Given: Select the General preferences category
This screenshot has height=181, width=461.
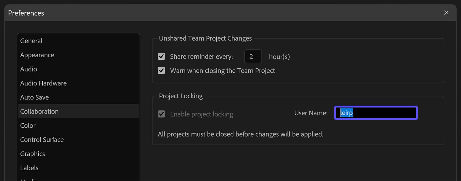Looking at the screenshot, I should [31, 41].
